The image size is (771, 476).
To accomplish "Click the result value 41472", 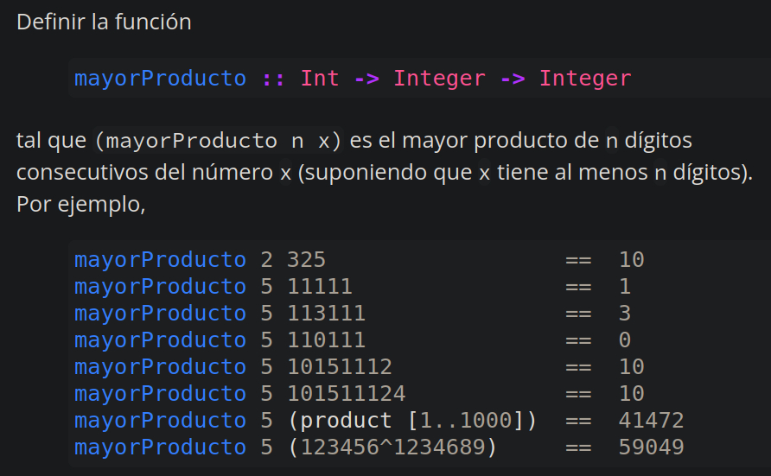I will [651, 421].
